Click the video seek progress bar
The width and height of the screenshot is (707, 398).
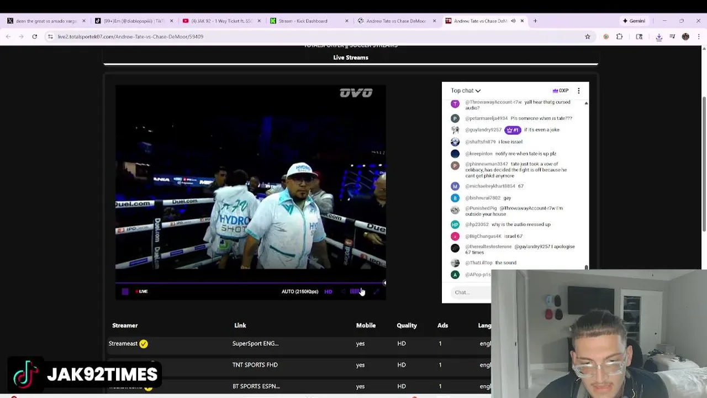coord(250,283)
